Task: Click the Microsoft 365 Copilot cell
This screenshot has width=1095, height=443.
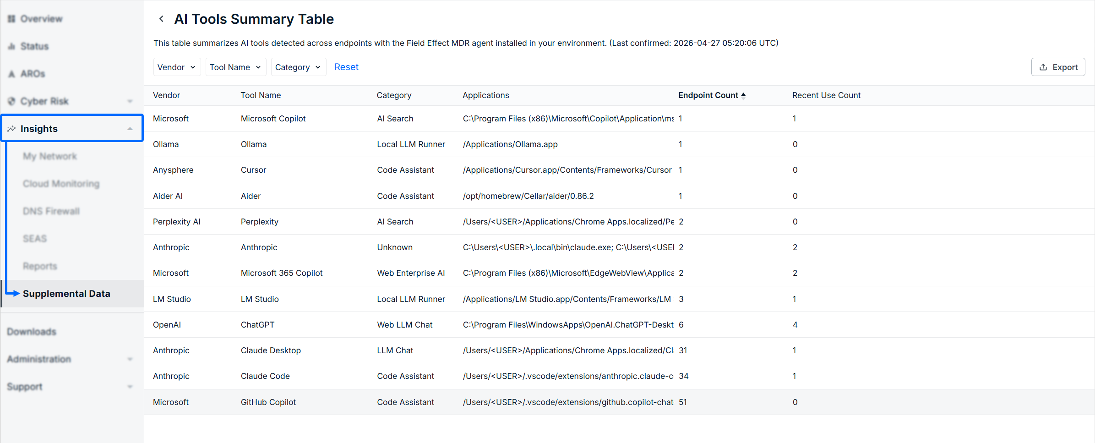Action: pyautogui.click(x=282, y=273)
